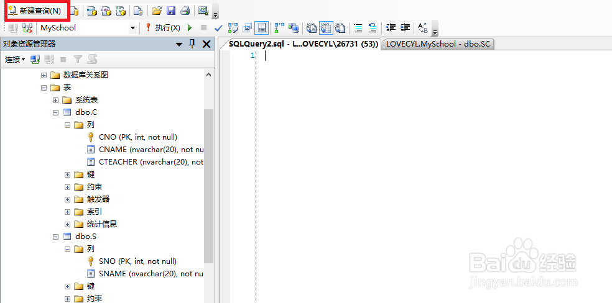Toggle Include Client Statistics
Screen dimensions: 612x303
pyautogui.click(x=294, y=28)
